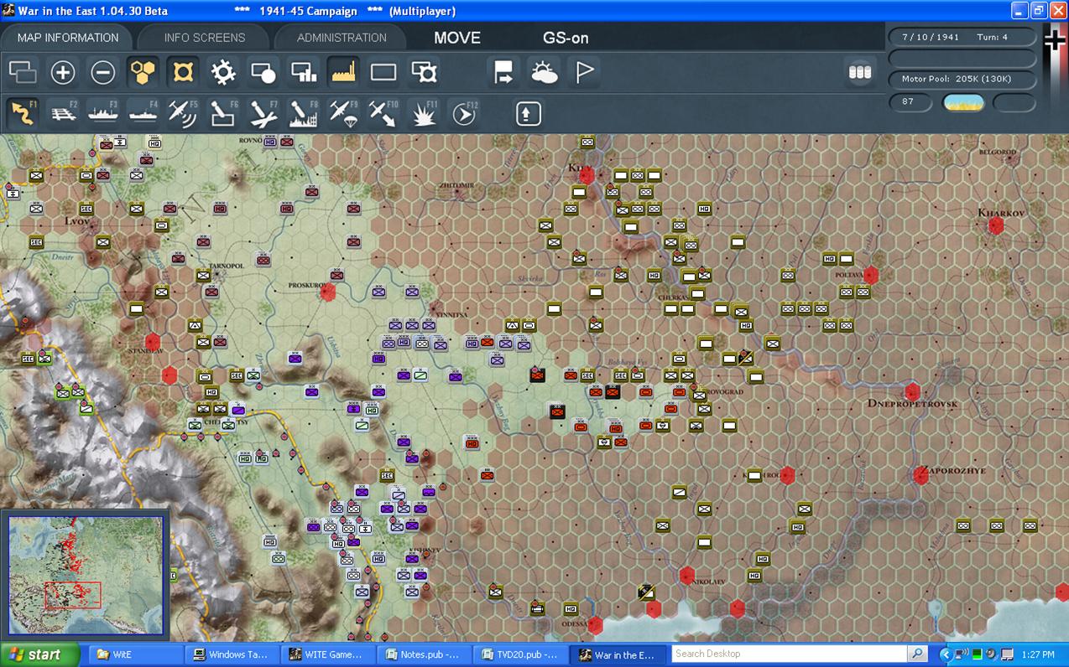Click the 87 value field

(x=910, y=102)
